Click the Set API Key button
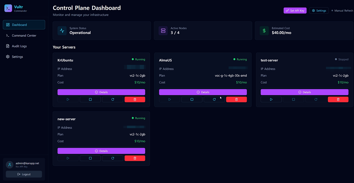Screen dimensions: 354x183 pos(295,10)
